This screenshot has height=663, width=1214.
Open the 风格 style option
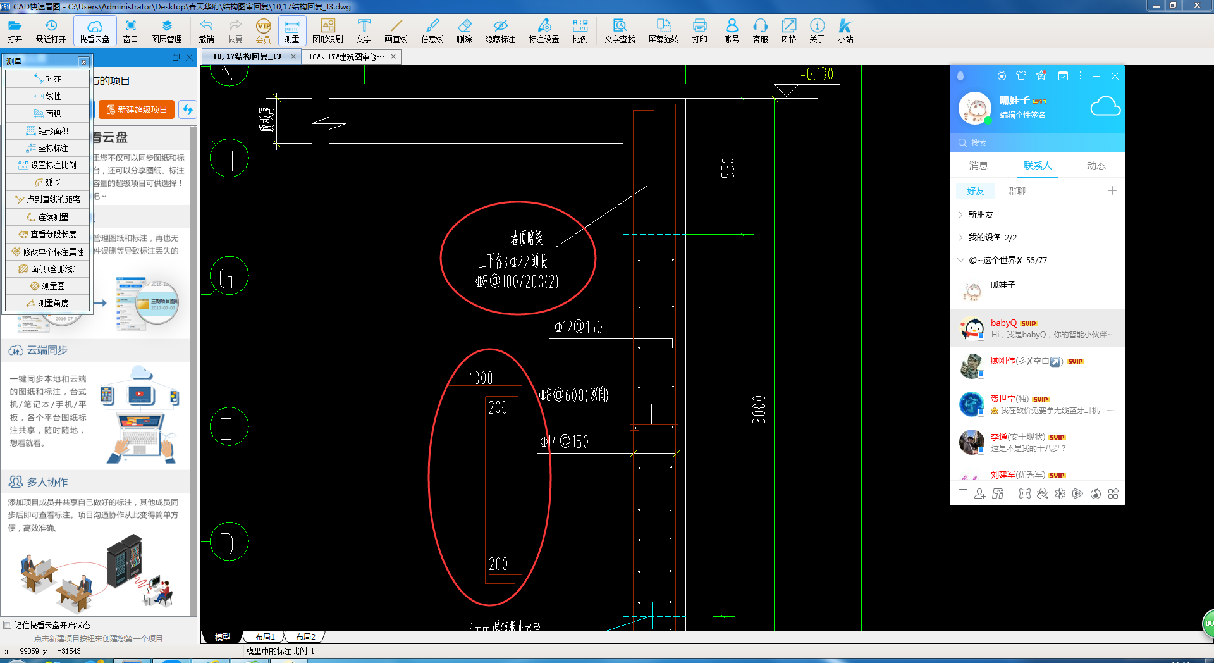789,31
